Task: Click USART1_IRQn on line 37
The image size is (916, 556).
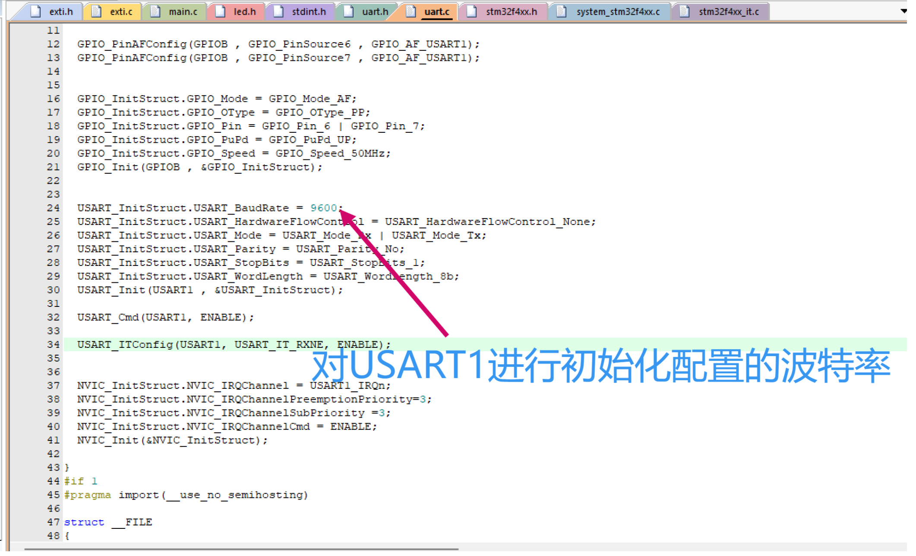Action: click(347, 385)
